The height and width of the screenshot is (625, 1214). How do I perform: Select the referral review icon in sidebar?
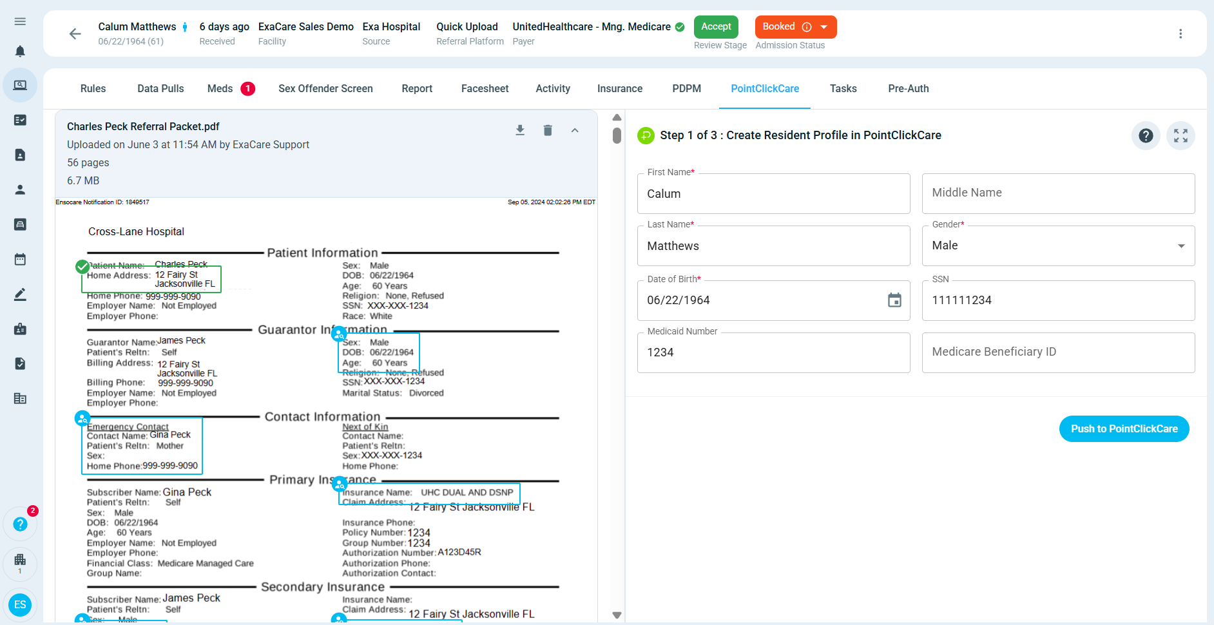pos(20,85)
